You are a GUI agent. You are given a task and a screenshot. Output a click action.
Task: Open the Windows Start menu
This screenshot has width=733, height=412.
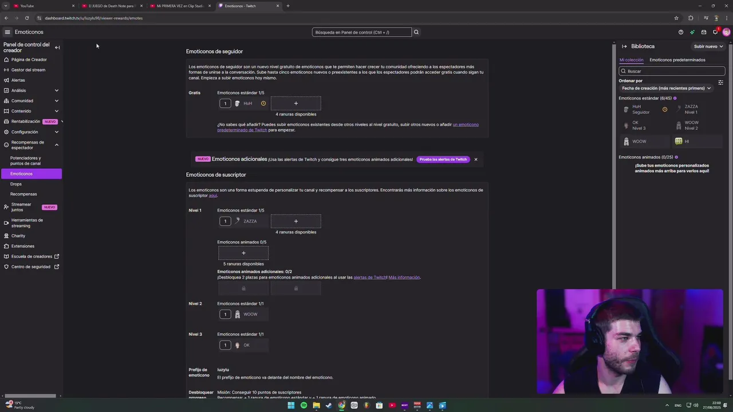(291, 405)
